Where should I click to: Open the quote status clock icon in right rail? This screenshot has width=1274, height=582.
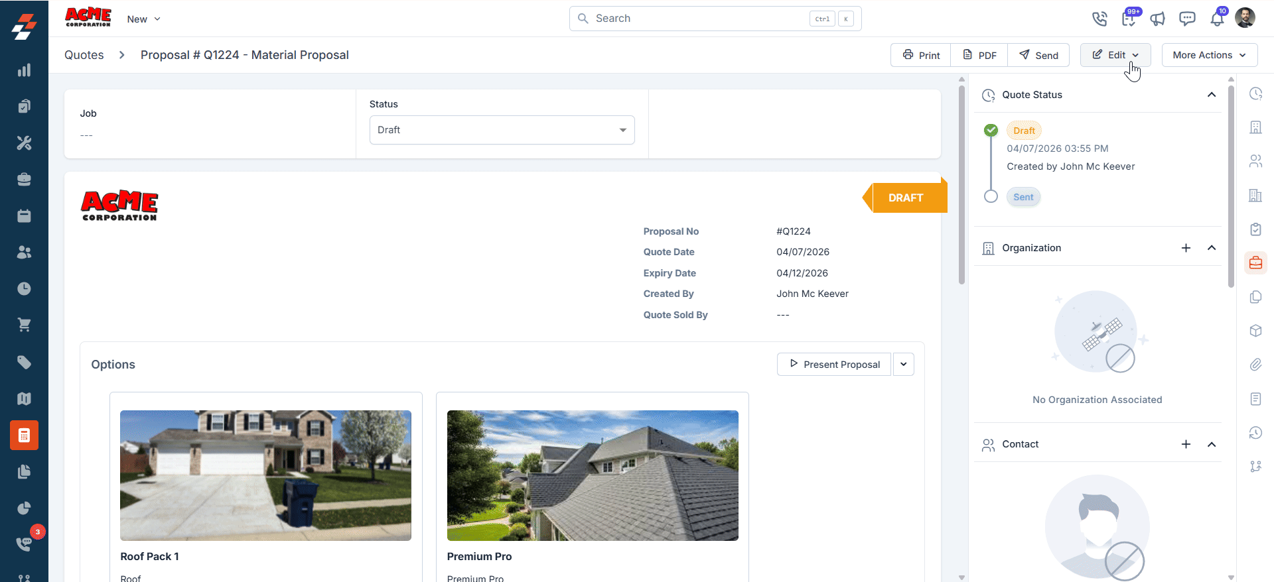click(x=1255, y=93)
